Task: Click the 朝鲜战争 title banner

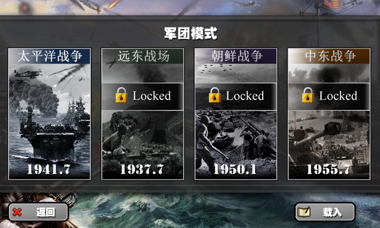Action: 236,56
